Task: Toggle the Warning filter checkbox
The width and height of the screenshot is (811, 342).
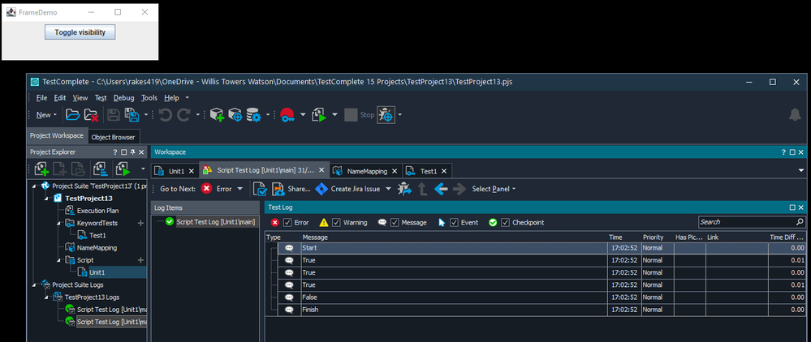Action: click(x=337, y=223)
